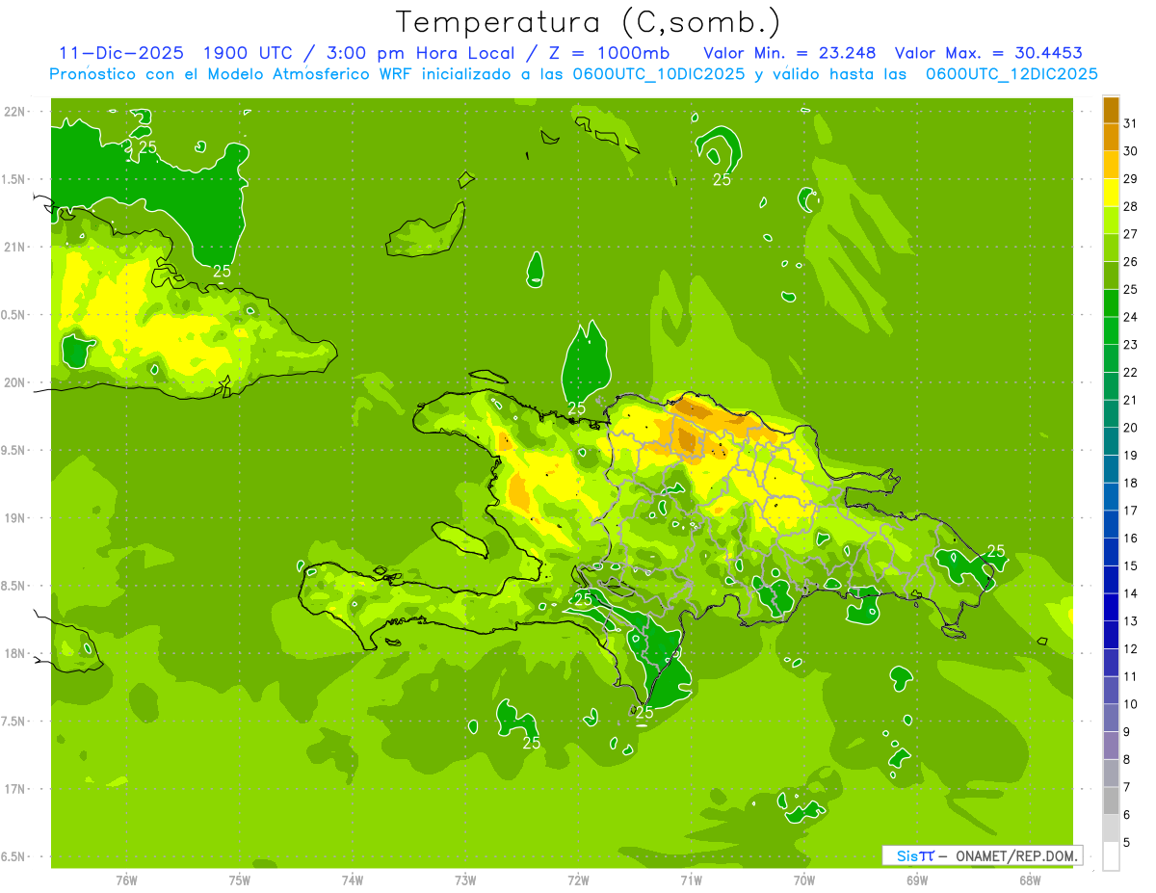1156x893 pixels.
Task: Click the '30' color scale label
Action: [1130, 151]
